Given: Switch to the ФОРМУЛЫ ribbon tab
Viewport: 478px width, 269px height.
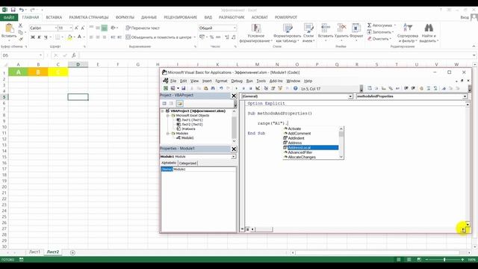Looking at the screenshot, I should coord(125,17).
